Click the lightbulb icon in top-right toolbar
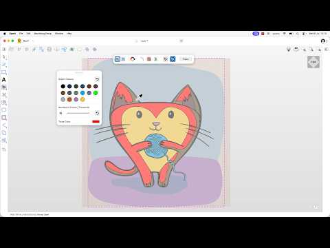Viewport: 330px width, 248px height. click(289, 49)
